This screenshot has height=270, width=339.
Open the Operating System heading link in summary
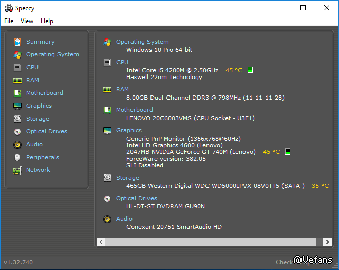142,42
